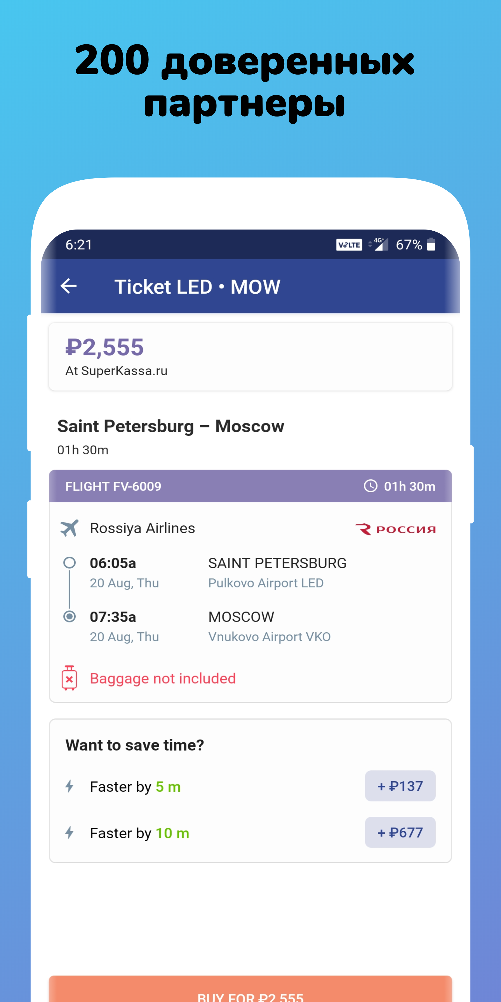Click the lightning bolt next to Faster by 10 m

[69, 832]
